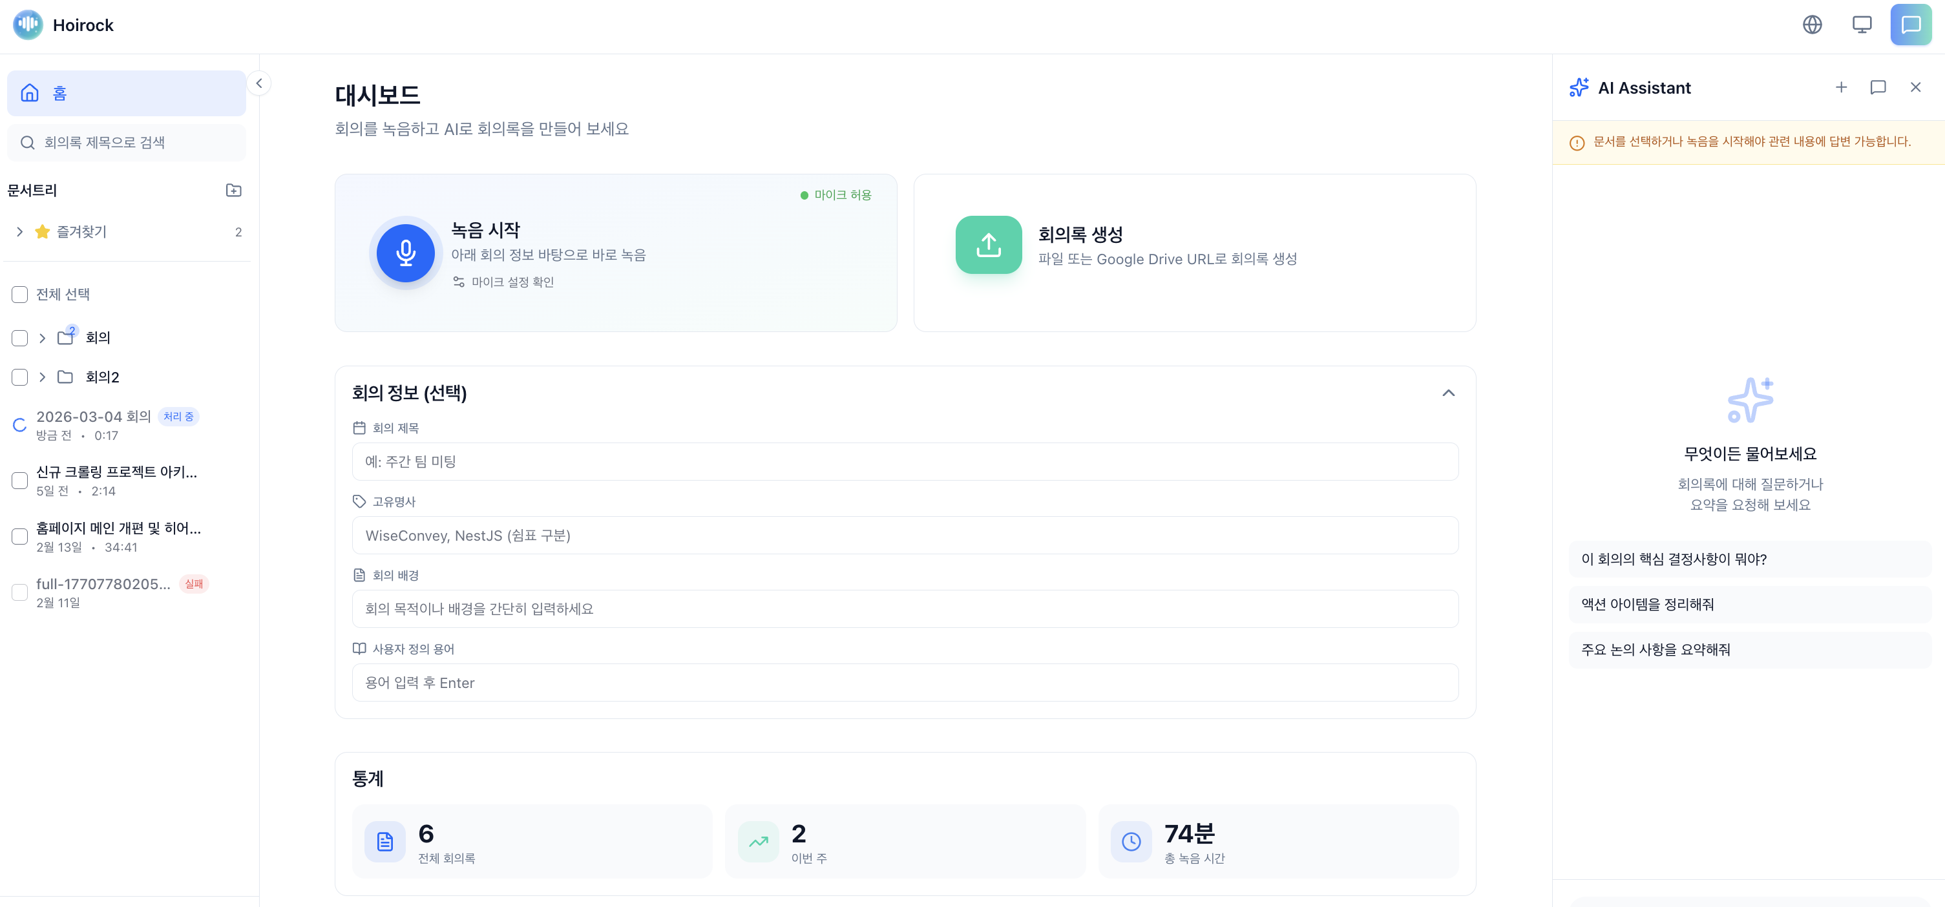The image size is (1945, 907).
Task: Go to 홈 in the sidebar
Action: tap(126, 93)
